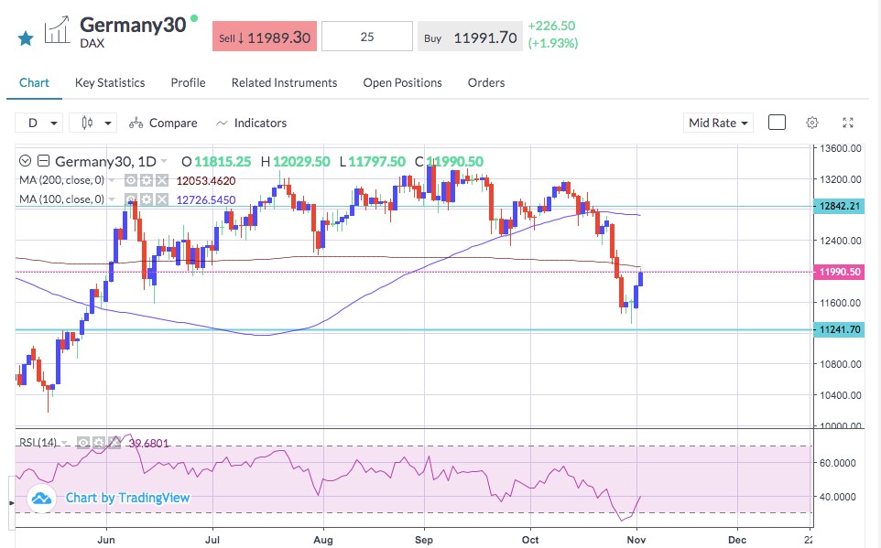
Task: Click the DAX subtitle under Germany30
Action: (92, 43)
